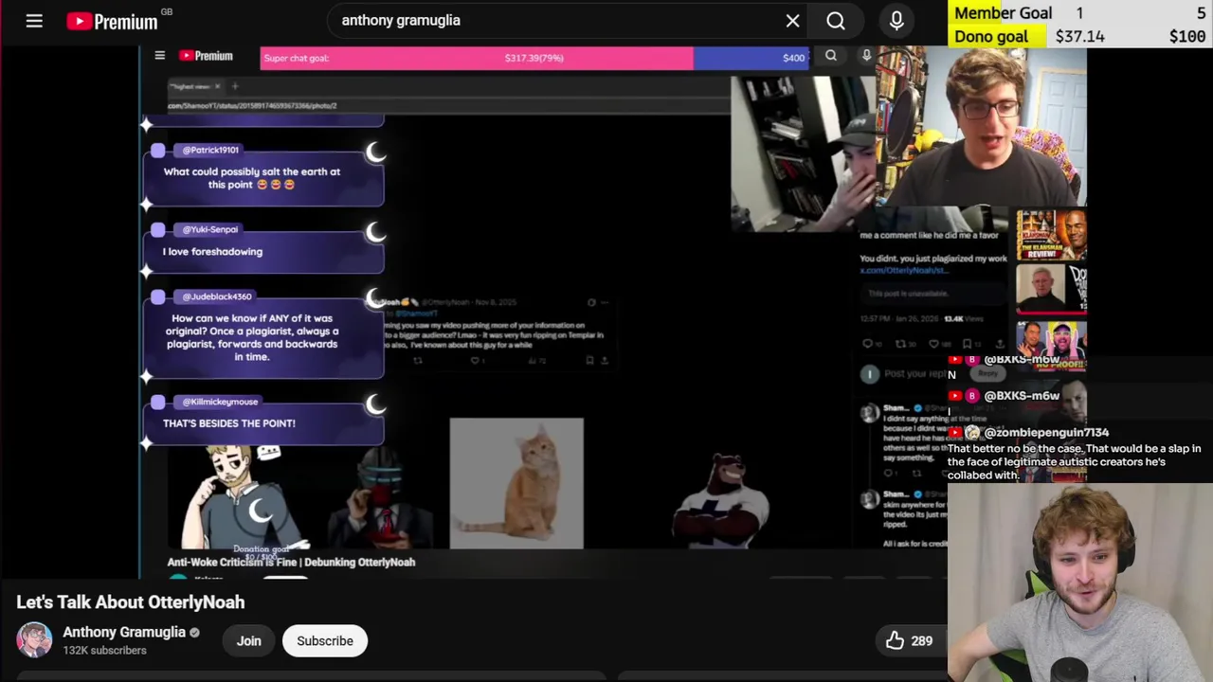Image resolution: width=1213 pixels, height=682 pixels.
Task: Open the YouTube hamburger guide menu
Action: pyautogui.click(x=34, y=20)
